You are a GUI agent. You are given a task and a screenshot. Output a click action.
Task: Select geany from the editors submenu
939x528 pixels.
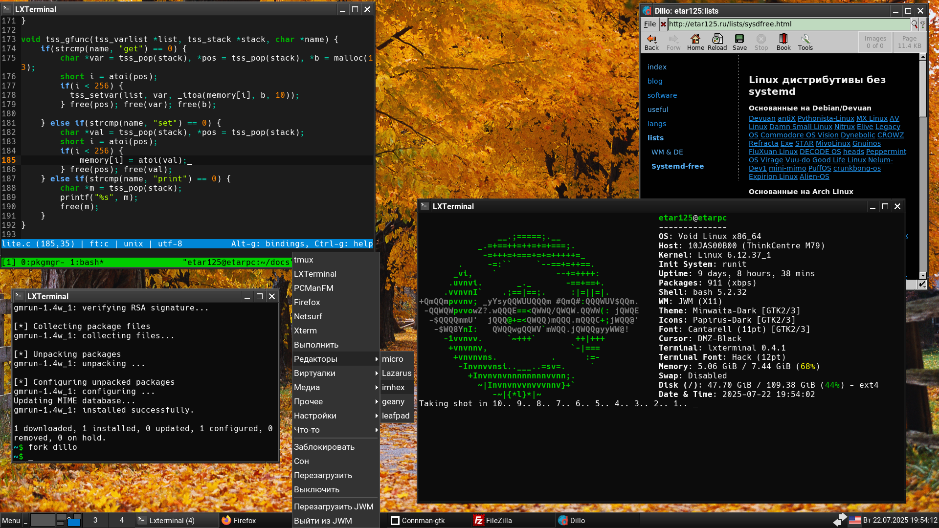[393, 401]
